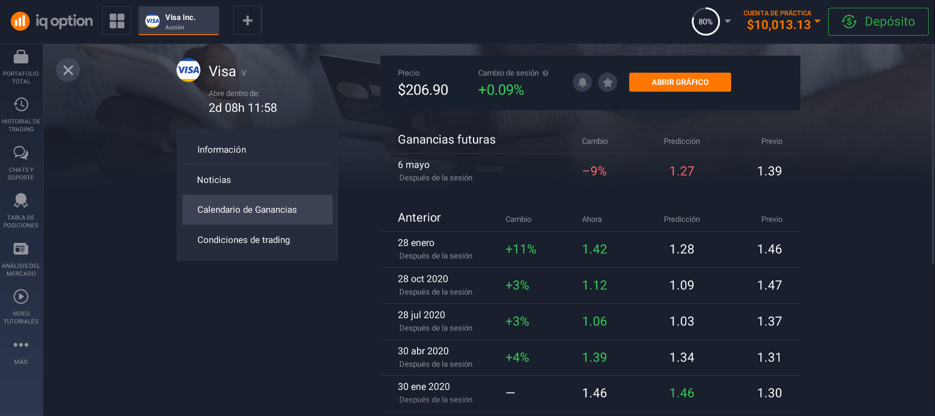Click the countdown 2d 08h 11:58

pyautogui.click(x=242, y=108)
